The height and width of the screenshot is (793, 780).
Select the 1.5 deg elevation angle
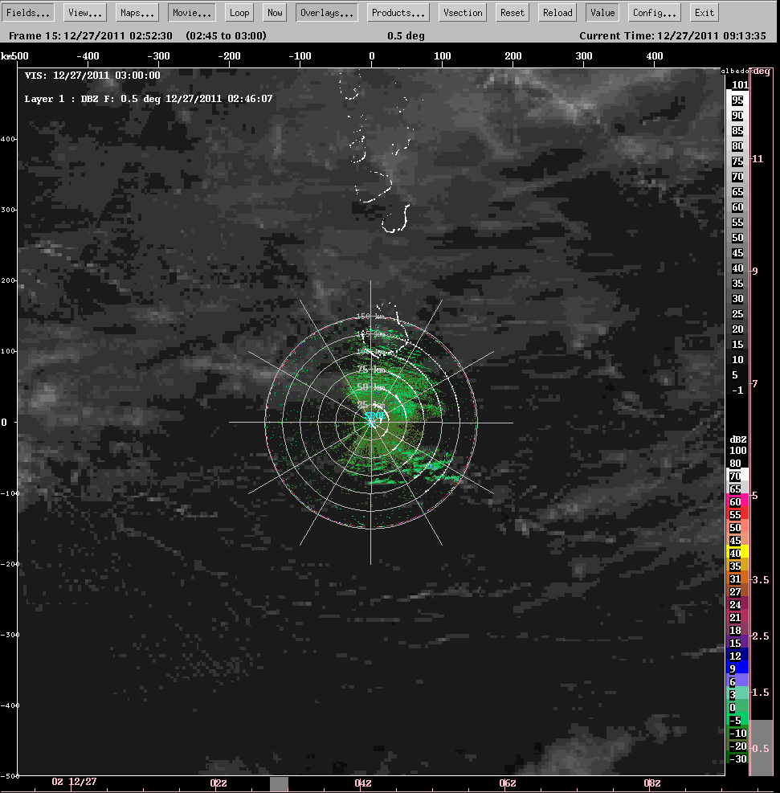[760, 692]
